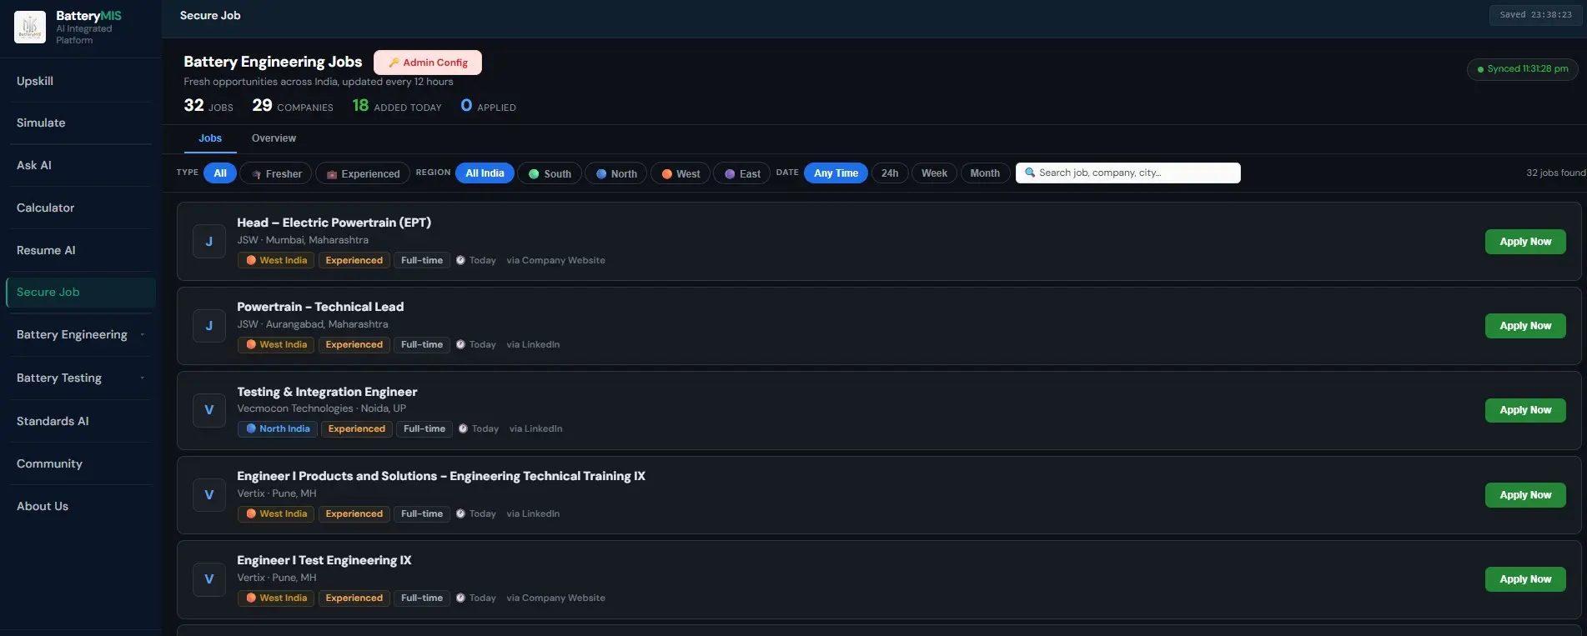Select Secure Job in the sidebar
Viewport: 1587px width, 636px height.
click(x=81, y=293)
